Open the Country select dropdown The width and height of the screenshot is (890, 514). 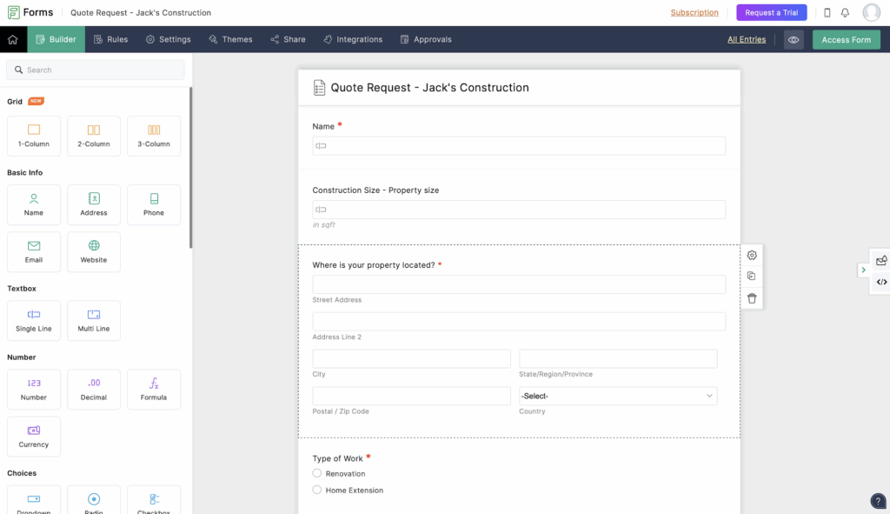click(618, 396)
